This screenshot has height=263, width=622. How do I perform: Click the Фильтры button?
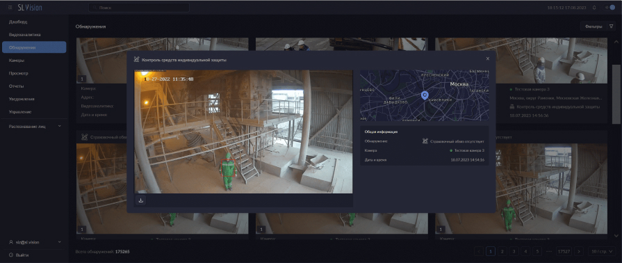click(x=593, y=26)
